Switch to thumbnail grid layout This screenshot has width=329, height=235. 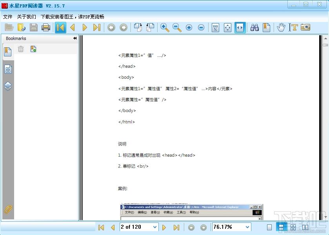point(293,227)
